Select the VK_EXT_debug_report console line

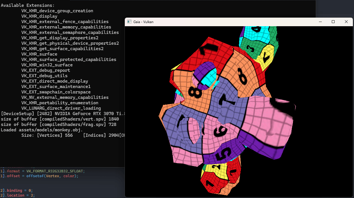46,70
